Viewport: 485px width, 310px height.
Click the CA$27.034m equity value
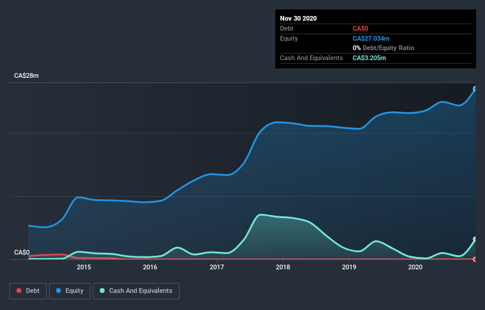pyautogui.click(x=371, y=38)
